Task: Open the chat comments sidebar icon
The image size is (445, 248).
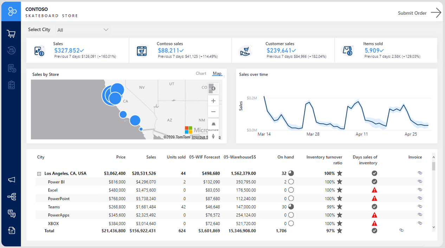Action: (12, 214)
